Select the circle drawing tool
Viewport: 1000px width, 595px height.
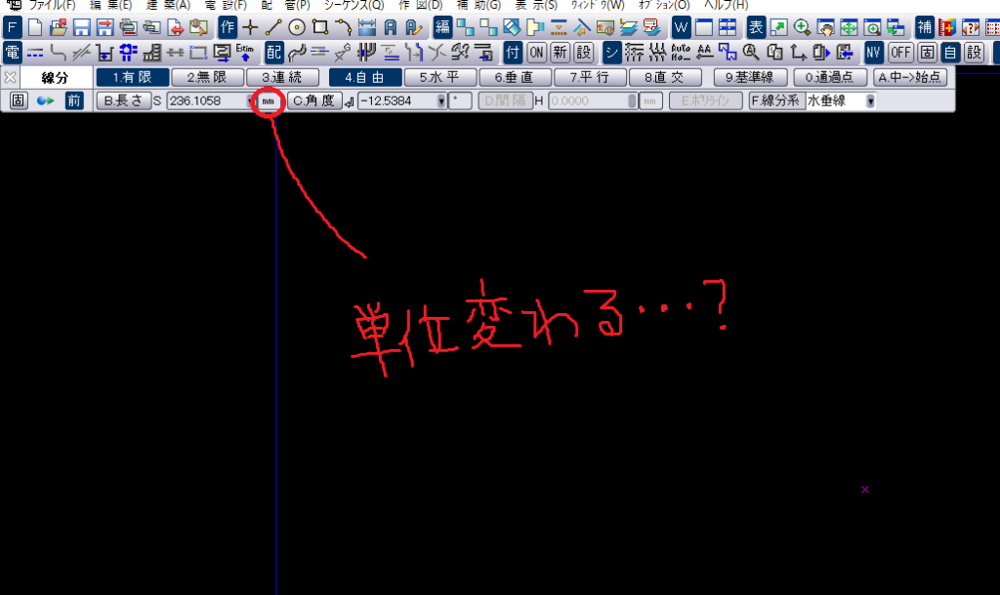point(298,28)
